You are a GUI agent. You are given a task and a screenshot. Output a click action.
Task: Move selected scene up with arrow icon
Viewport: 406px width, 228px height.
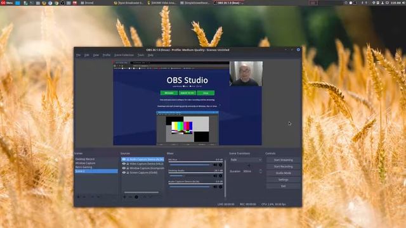pyautogui.click(x=93, y=197)
